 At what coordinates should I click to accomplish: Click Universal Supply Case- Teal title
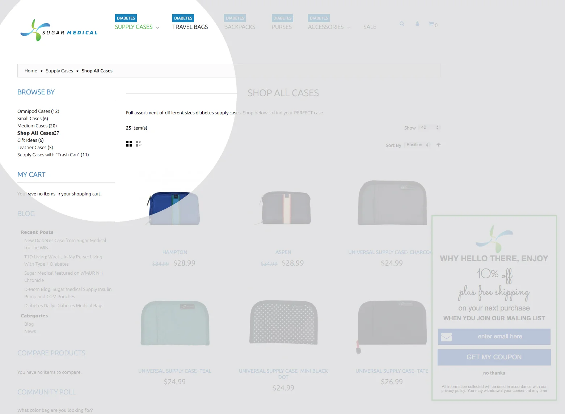pyautogui.click(x=175, y=371)
